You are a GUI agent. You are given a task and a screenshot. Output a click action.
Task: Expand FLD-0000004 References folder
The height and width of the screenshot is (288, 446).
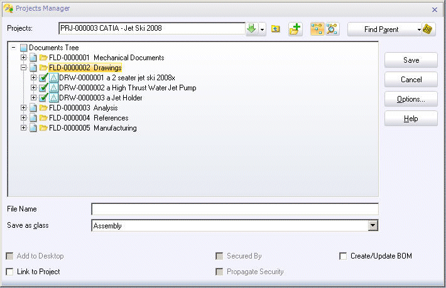point(24,118)
